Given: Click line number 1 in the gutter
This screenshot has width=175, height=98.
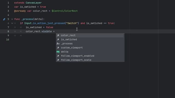Looking at the screenshot, I should click(x=8, y=3).
